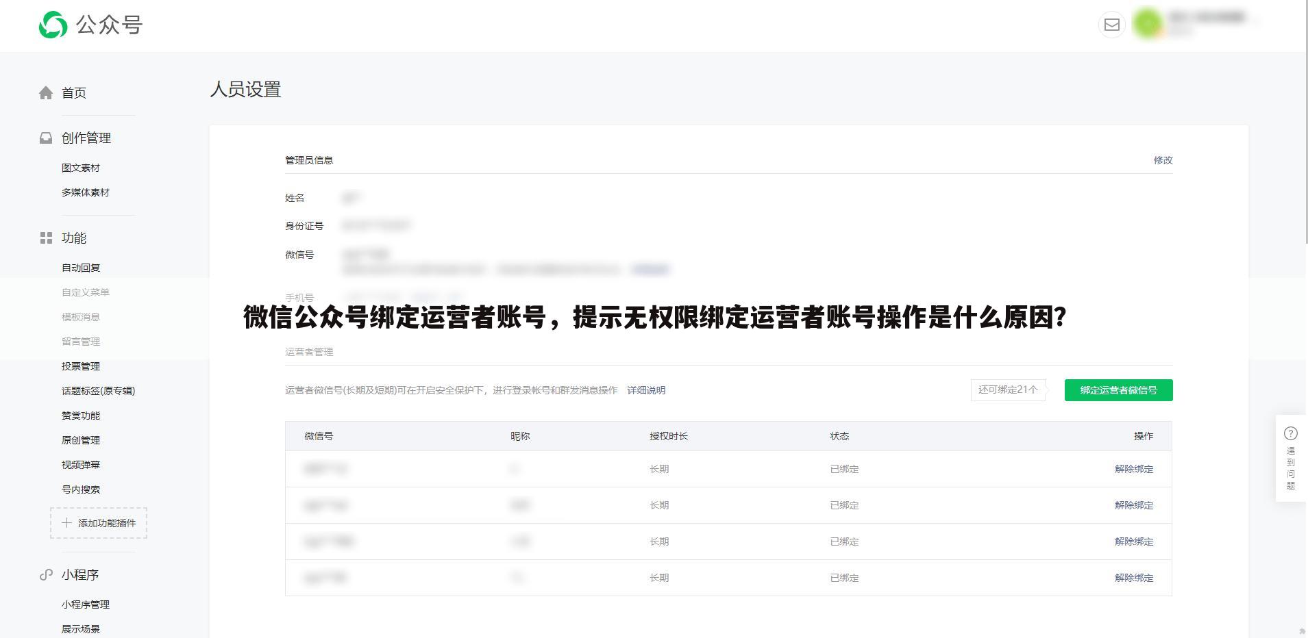Click green 绑定运营者微信号 button
The image size is (1308, 638).
1118,390
